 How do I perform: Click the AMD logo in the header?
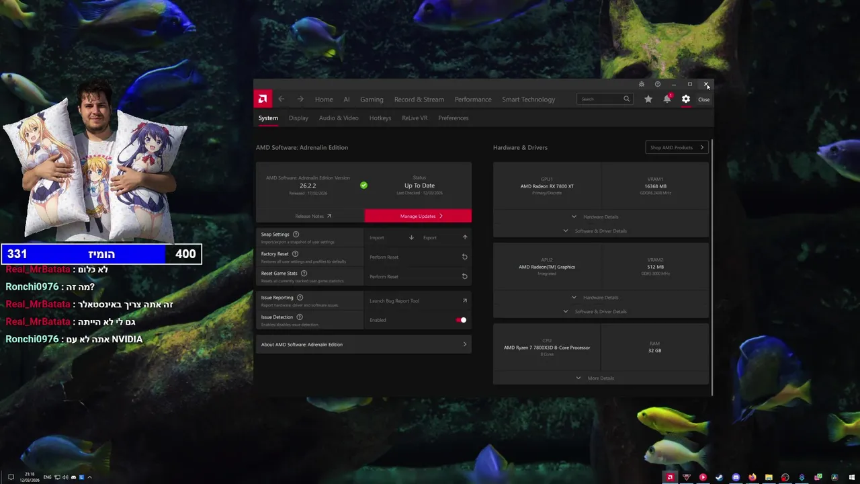pyautogui.click(x=263, y=99)
